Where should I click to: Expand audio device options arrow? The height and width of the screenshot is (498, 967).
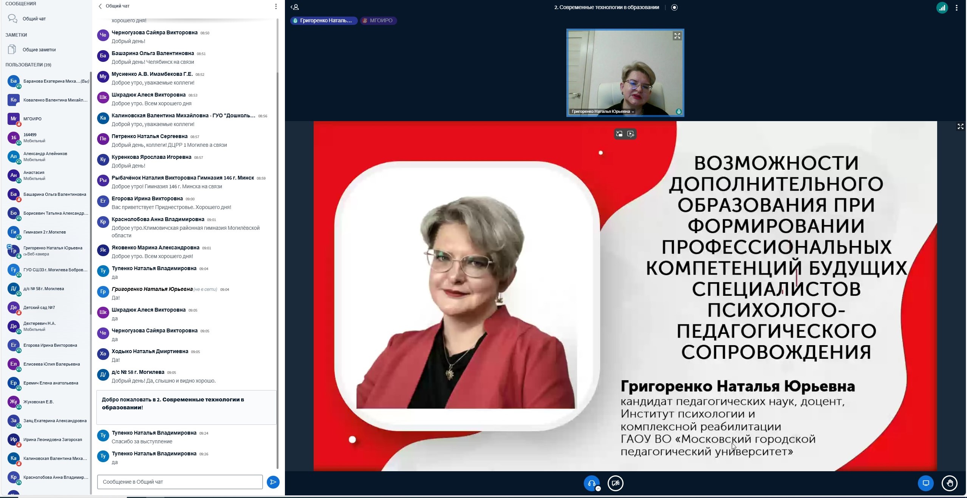[x=598, y=489]
